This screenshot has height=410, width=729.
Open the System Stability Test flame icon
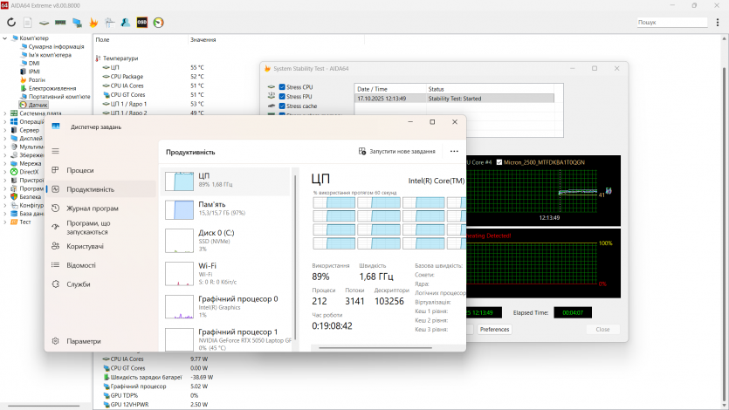93,22
